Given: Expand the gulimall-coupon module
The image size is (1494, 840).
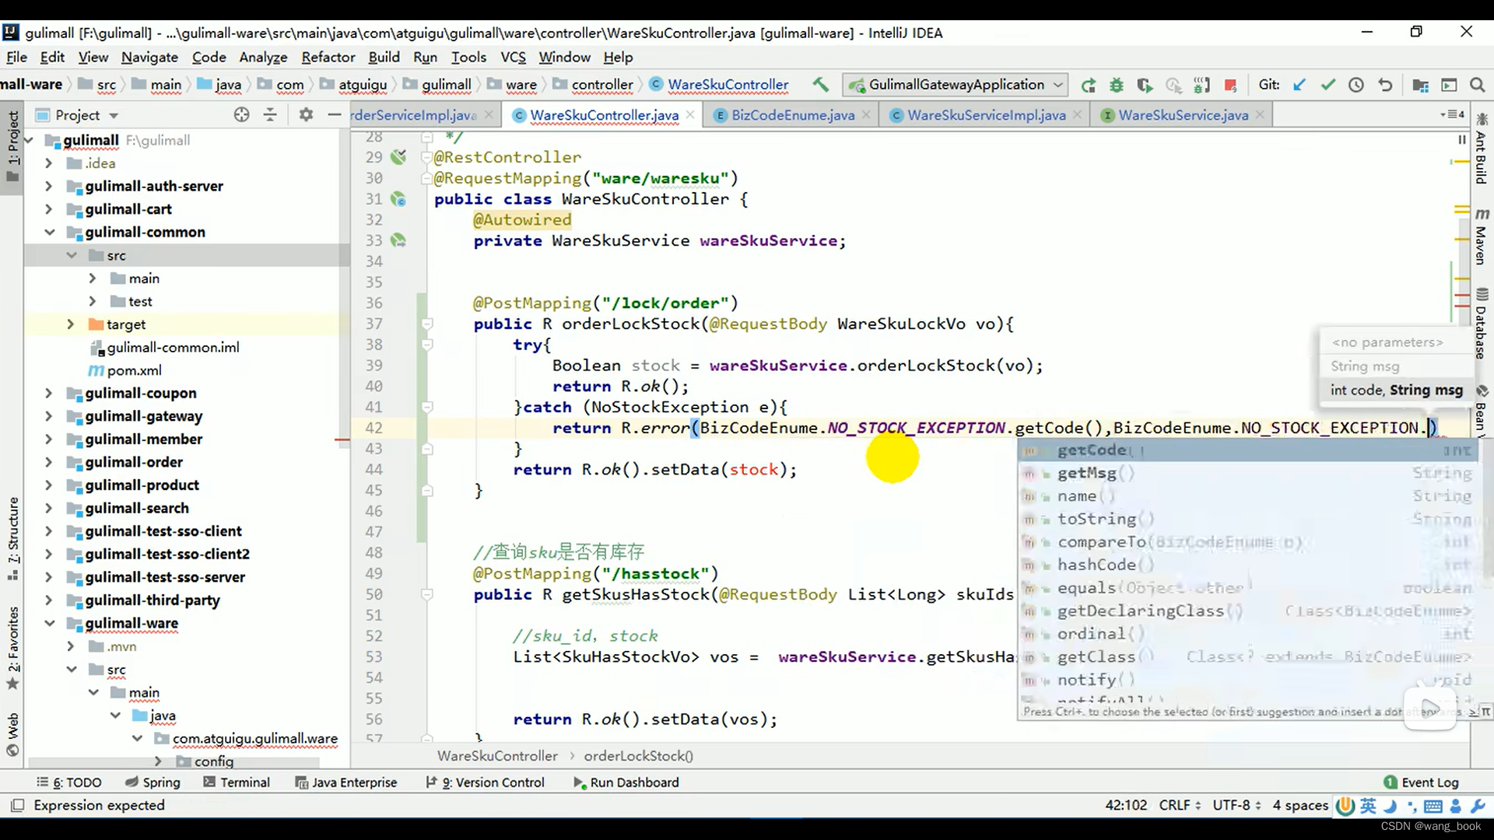Looking at the screenshot, I should [x=48, y=394].
